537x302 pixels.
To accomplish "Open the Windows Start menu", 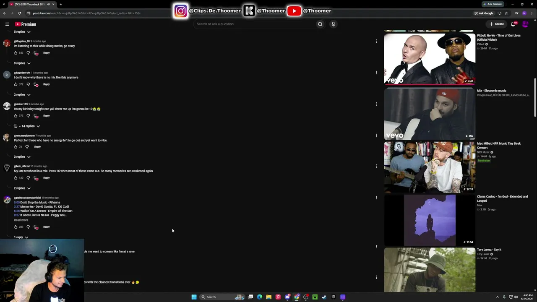I will pos(194,297).
